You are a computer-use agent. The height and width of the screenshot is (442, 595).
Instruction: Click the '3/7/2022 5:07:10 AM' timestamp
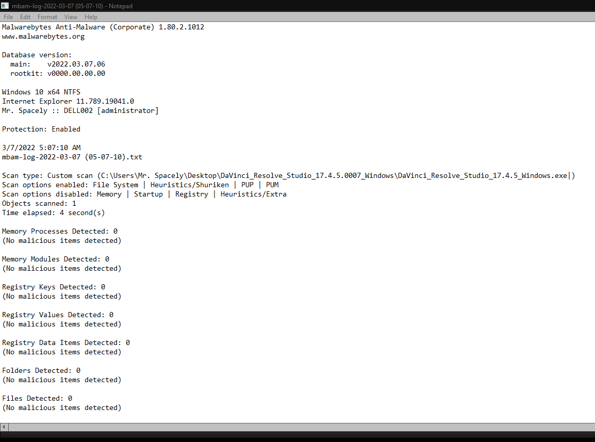41,148
